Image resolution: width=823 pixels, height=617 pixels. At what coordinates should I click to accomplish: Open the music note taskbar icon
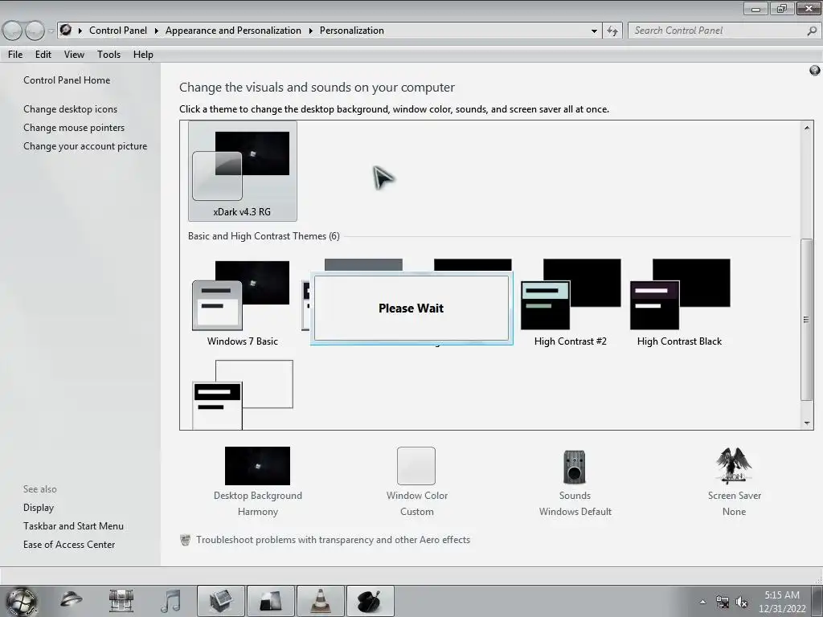coord(170,601)
